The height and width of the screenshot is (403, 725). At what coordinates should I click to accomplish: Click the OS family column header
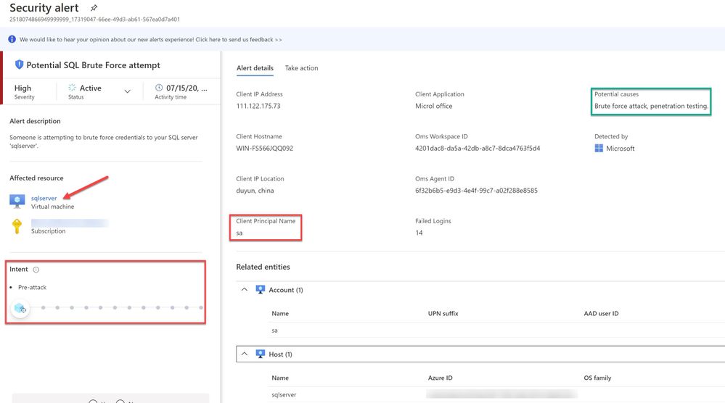coord(597,378)
